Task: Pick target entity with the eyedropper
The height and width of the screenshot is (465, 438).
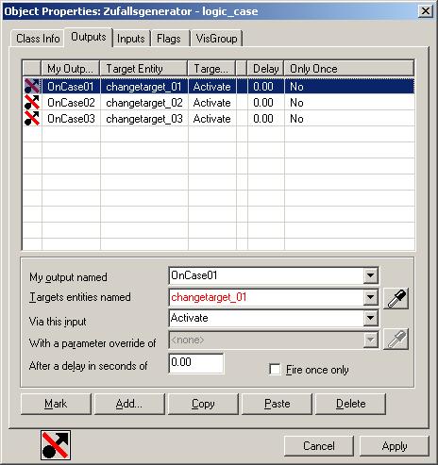Action: pos(396,298)
